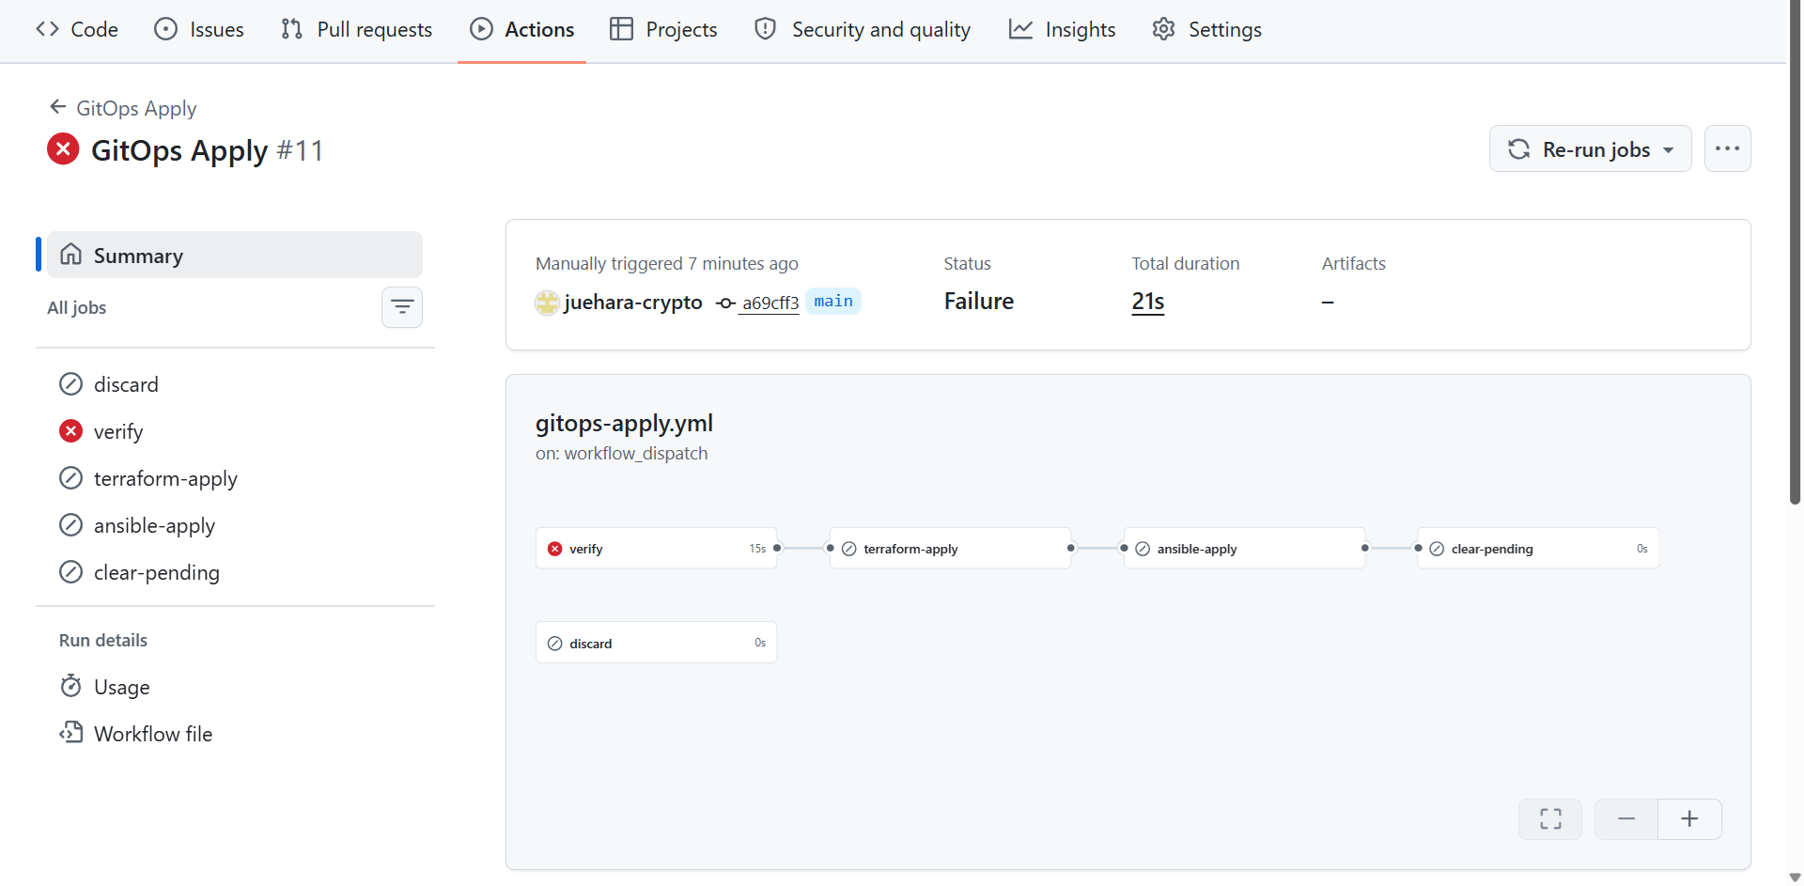Screen dimensions: 1804x886
Task: Click the home icon beside Summary
Action: tap(70, 255)
